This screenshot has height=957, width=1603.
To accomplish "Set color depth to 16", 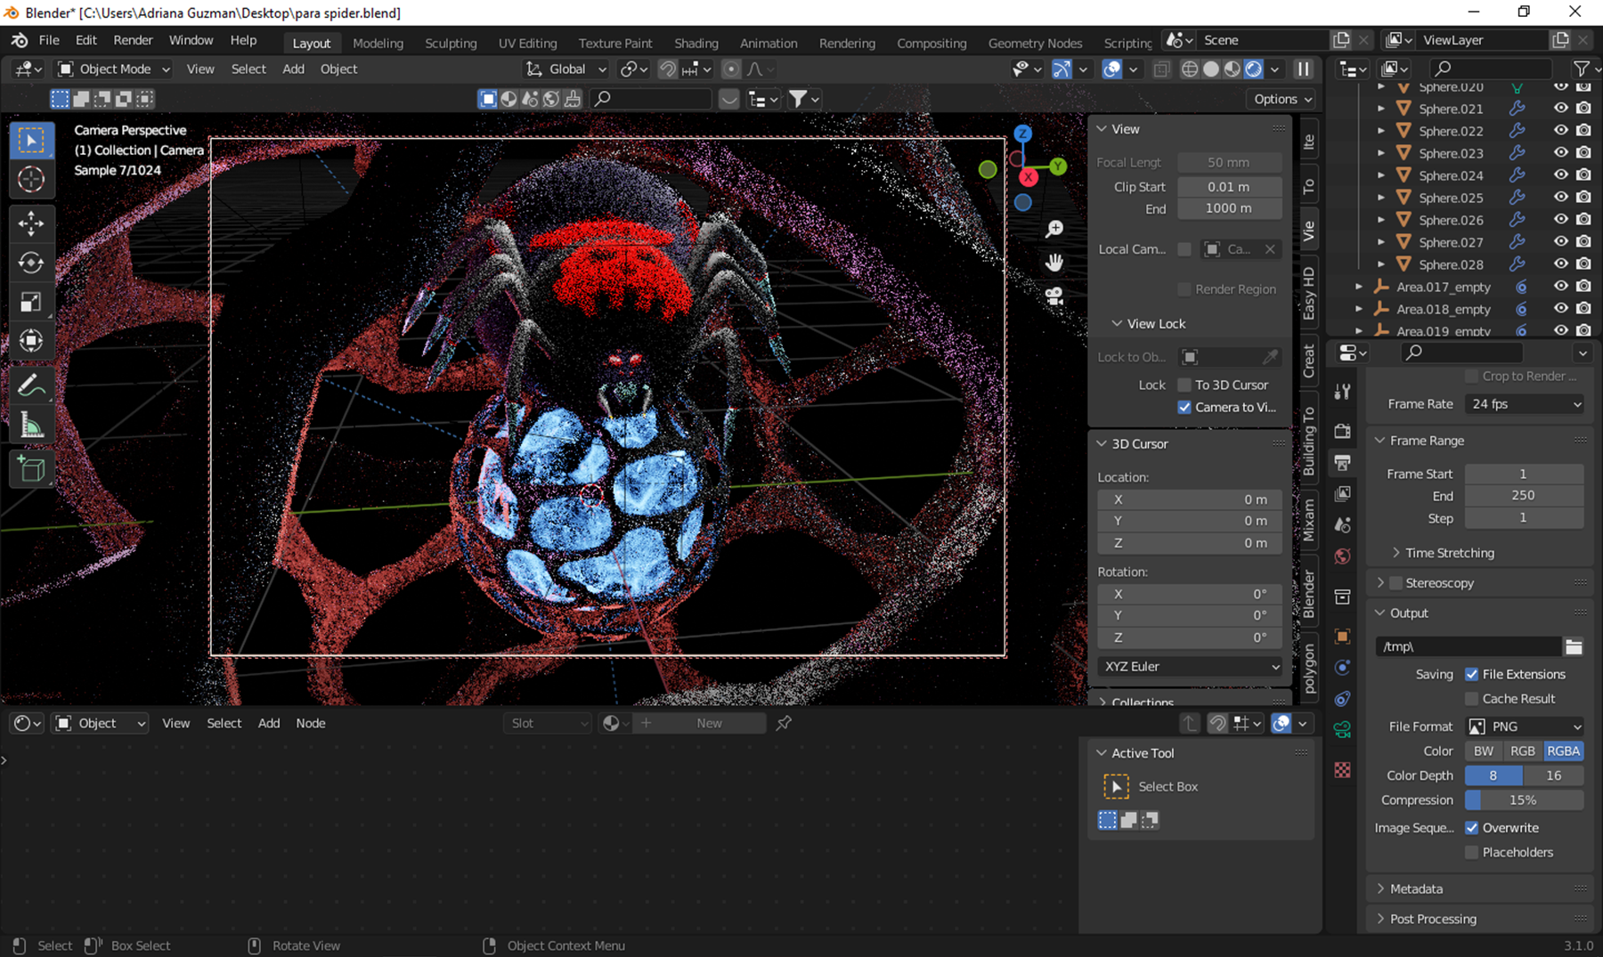I will [1554, 775].
